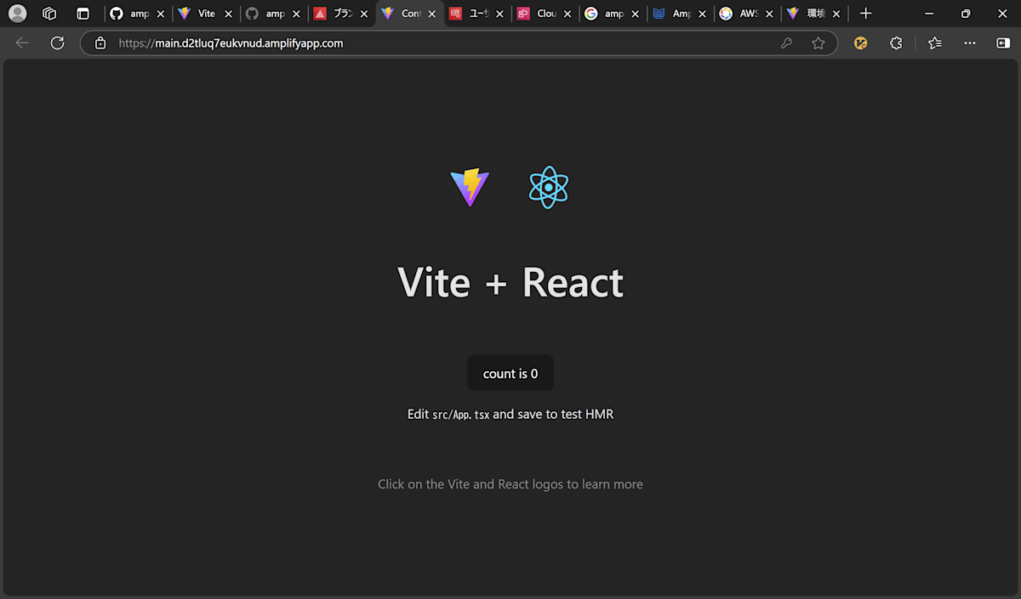
Task: Close the Vite tab
Action: (x=228, y=14)
